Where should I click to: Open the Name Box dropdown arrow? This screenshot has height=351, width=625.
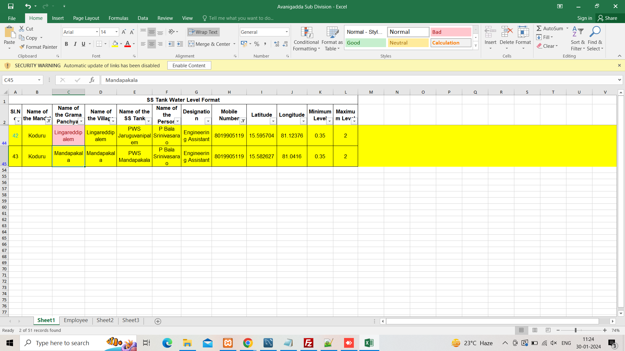[39, 80]
